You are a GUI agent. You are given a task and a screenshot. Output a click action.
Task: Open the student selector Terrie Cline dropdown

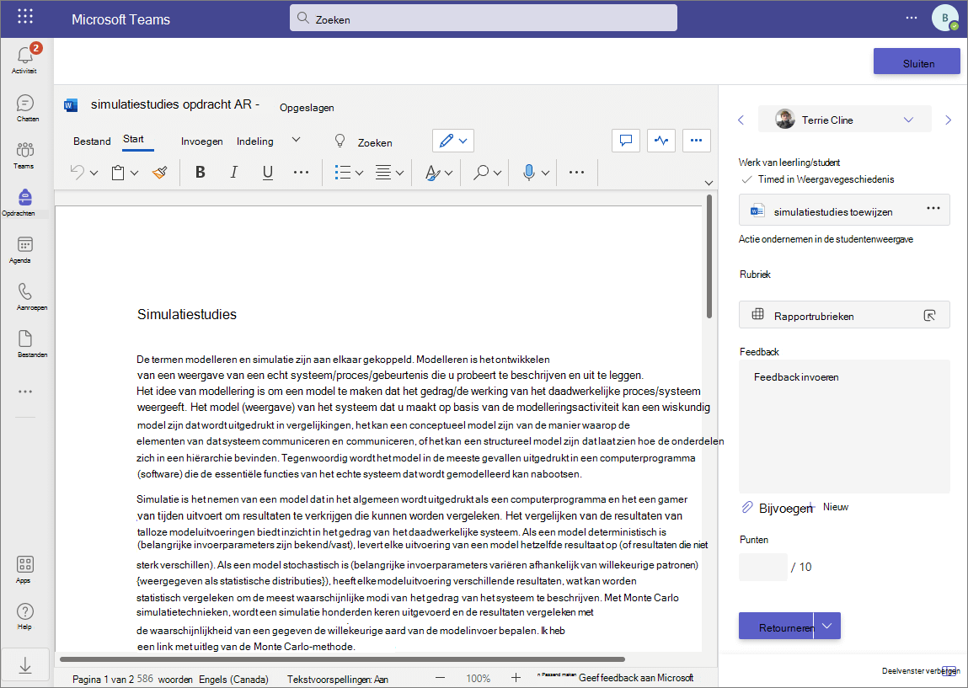point(844,119)
